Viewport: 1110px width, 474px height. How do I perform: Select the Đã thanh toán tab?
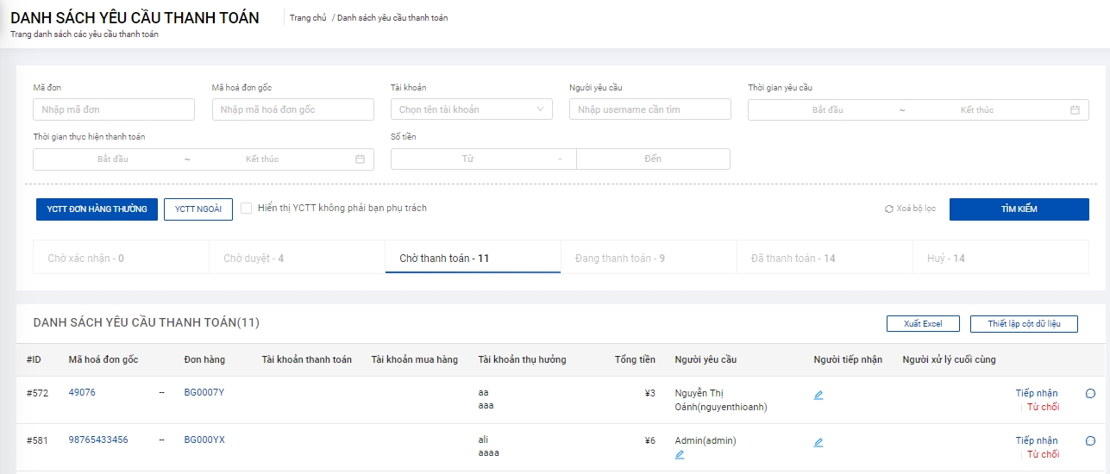click(793, 259)
